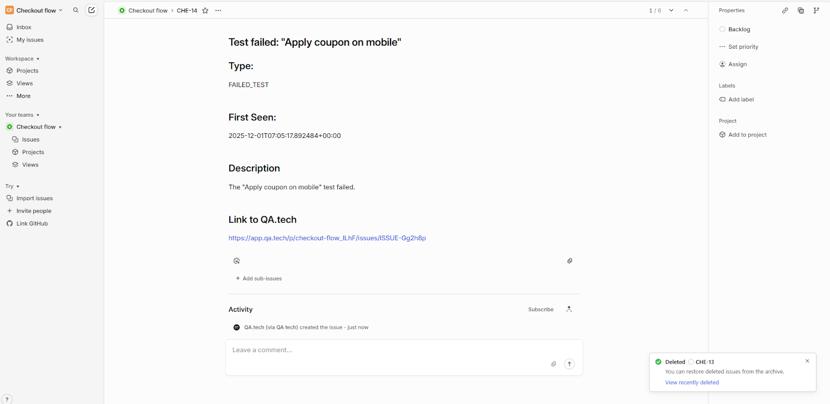
Task: Open the Backlog status dropdown
Action: tap(739, 30)
